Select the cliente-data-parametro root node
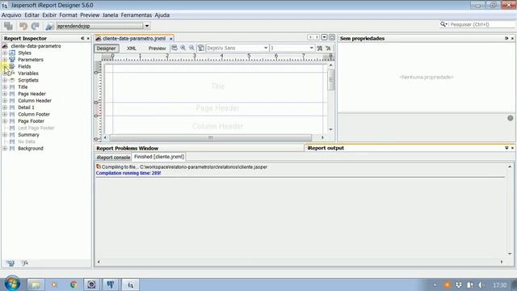 click(36, 46)
